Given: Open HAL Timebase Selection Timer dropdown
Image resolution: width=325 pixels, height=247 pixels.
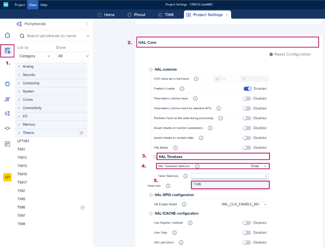Looking at the screenshot, I should click(258, 166).
